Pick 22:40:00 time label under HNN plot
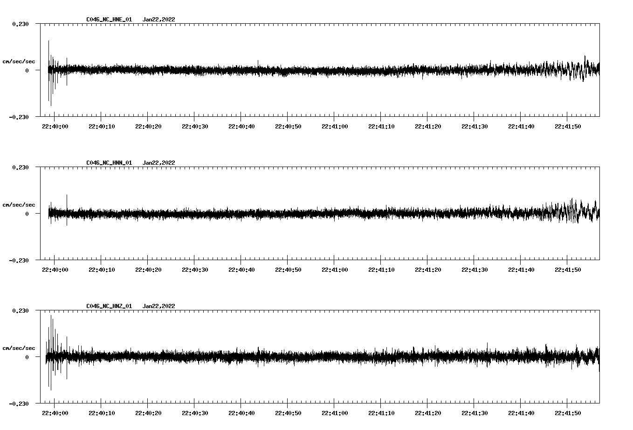The width and height of the screenshot is (633, 430). tap(55, 270)
